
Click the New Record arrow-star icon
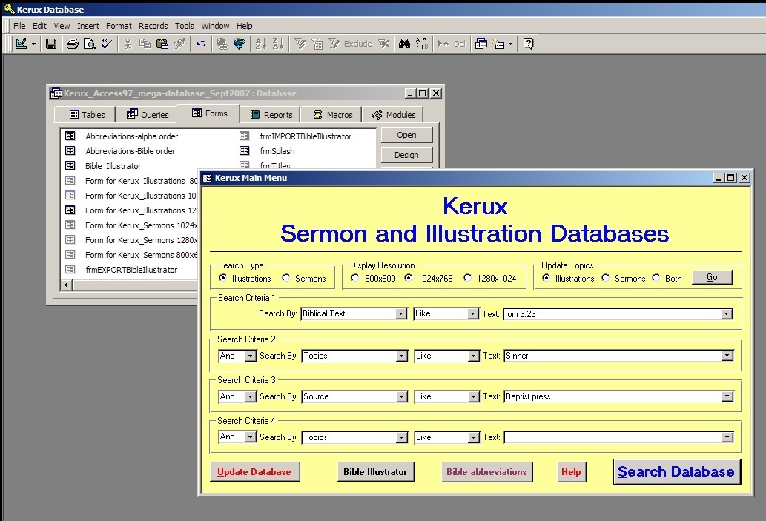pyautogui.click(x=443, y=44)
